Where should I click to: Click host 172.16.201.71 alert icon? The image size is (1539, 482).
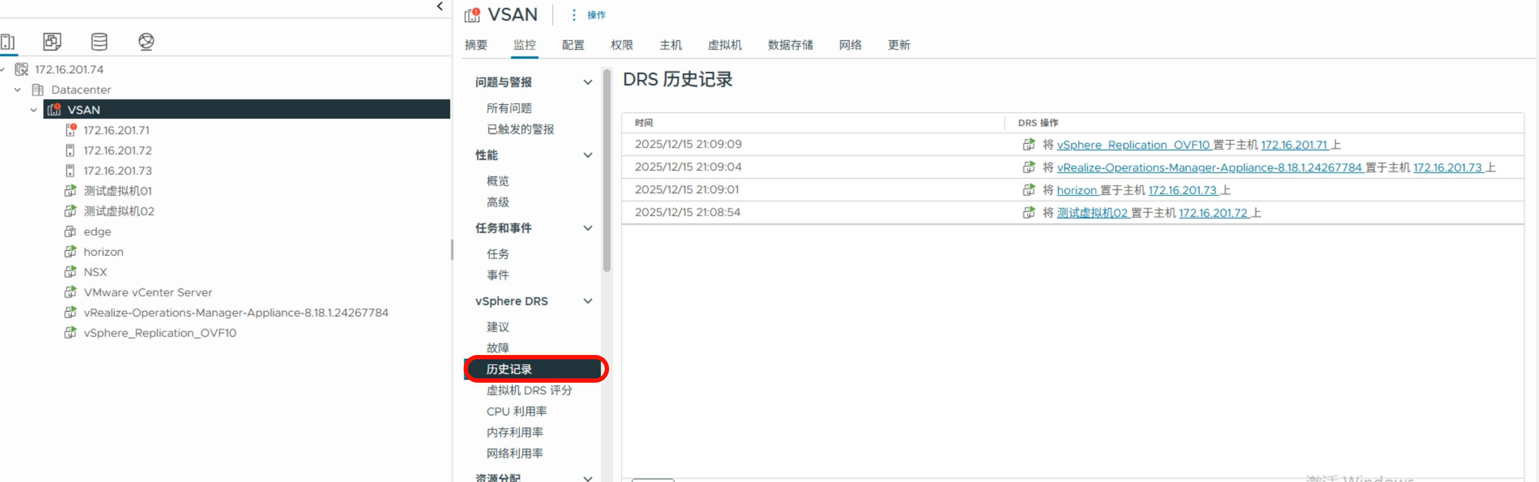(71, 130)
